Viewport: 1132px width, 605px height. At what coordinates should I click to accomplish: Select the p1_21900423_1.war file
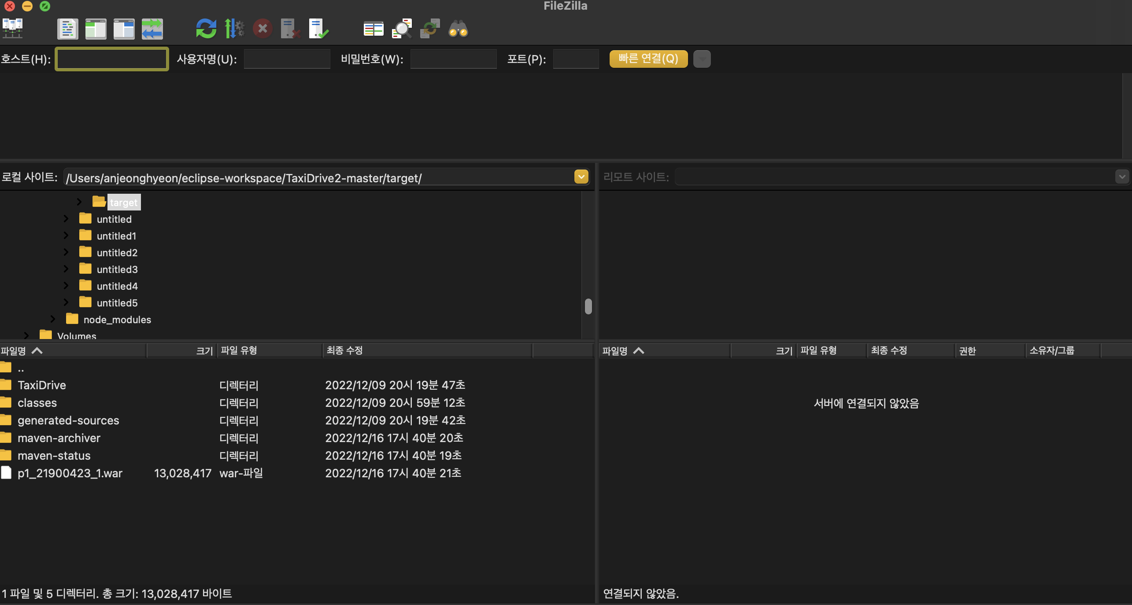70,473
